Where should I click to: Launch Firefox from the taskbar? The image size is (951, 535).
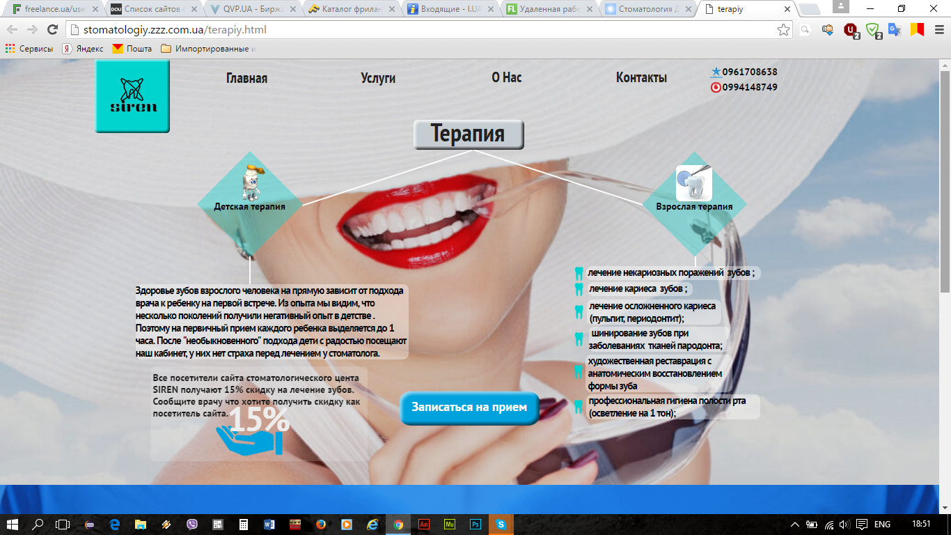(x=321, y=525)
